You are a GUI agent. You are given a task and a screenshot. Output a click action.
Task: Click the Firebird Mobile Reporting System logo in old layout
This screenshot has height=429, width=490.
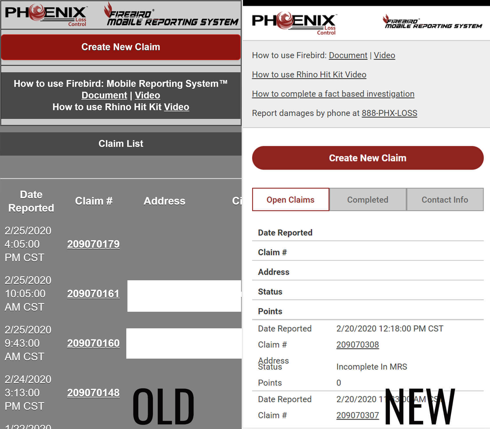[171, 14]
